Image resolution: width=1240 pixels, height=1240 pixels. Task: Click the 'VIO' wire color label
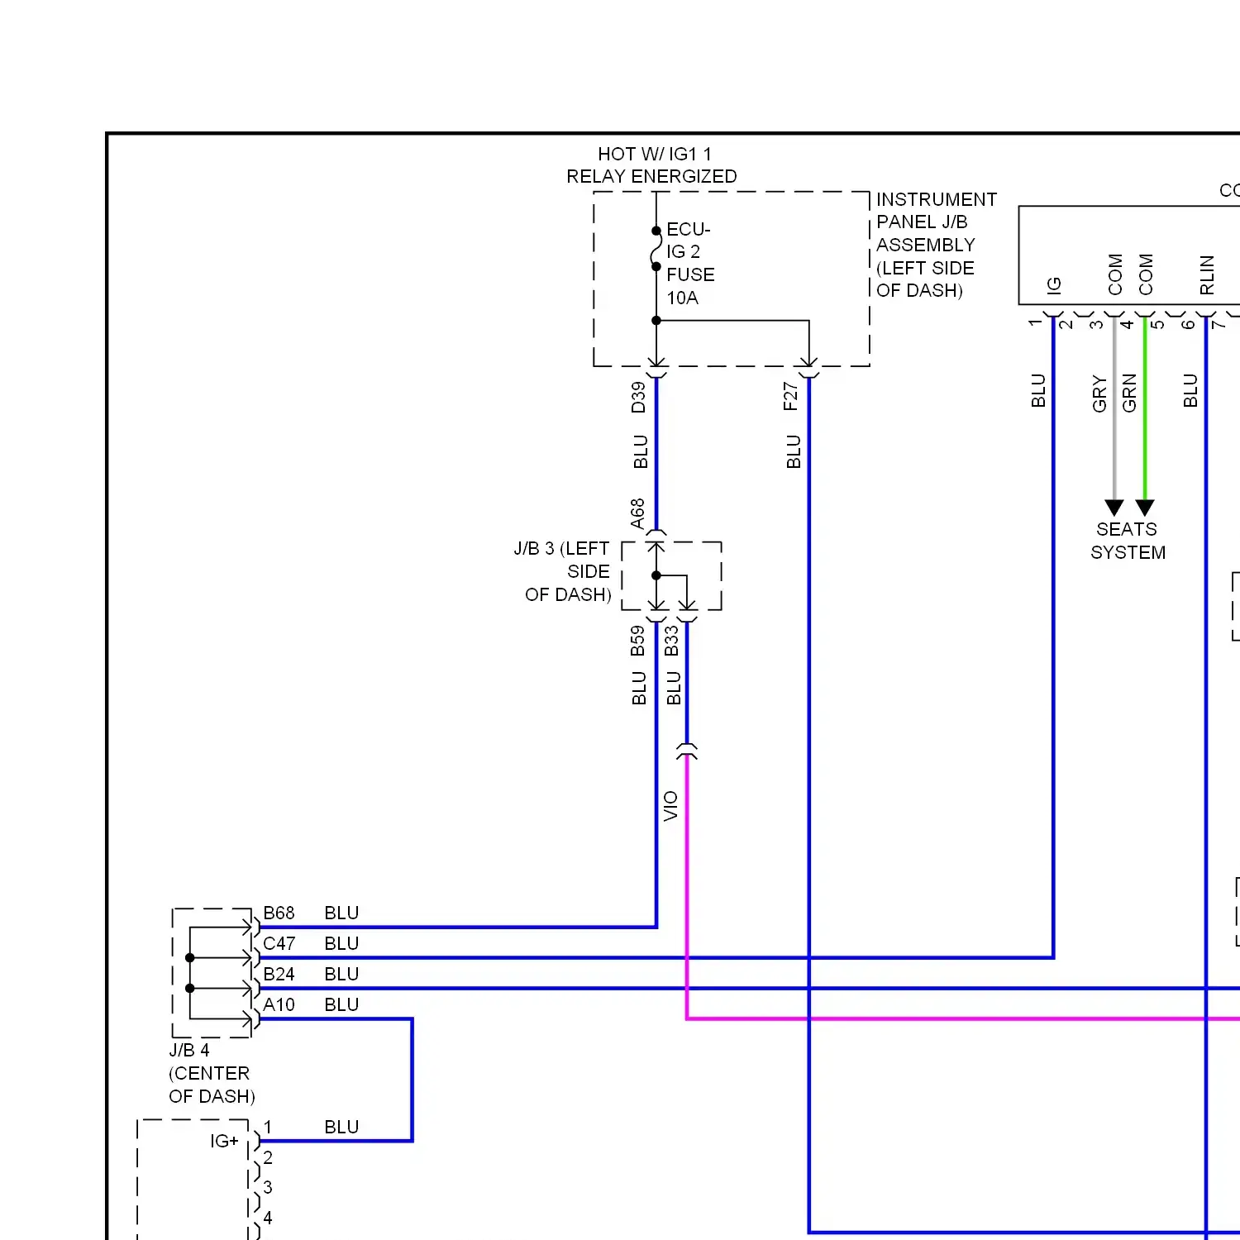pyautogui.click(x=670, y=806)
